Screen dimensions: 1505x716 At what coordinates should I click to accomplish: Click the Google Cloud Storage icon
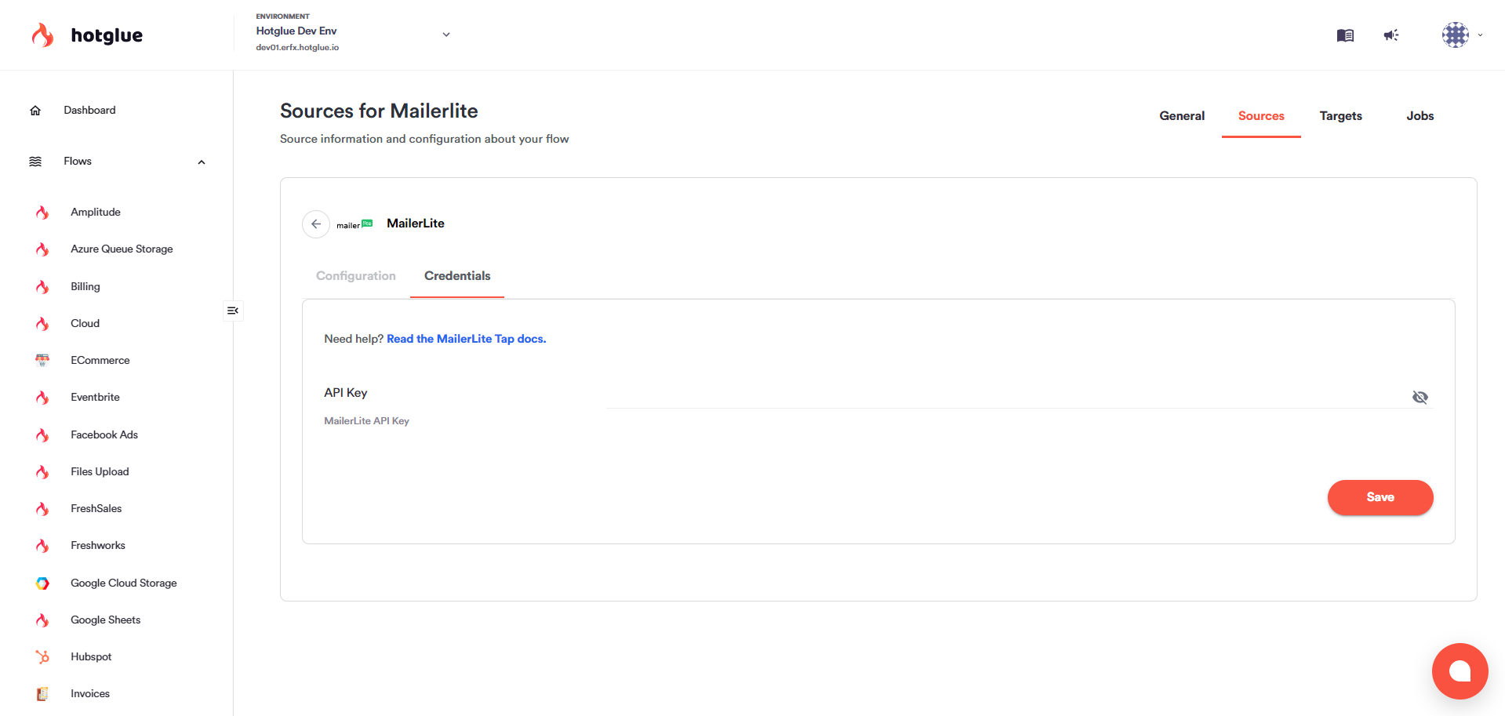point(42,583)
